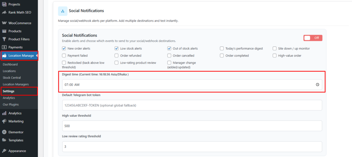
Task: Enable the High-value order checkbox
Action: [x=275, y=55]
